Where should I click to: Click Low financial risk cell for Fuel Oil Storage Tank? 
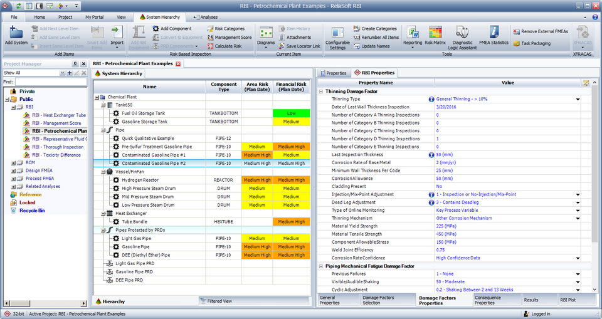(292, 113)
